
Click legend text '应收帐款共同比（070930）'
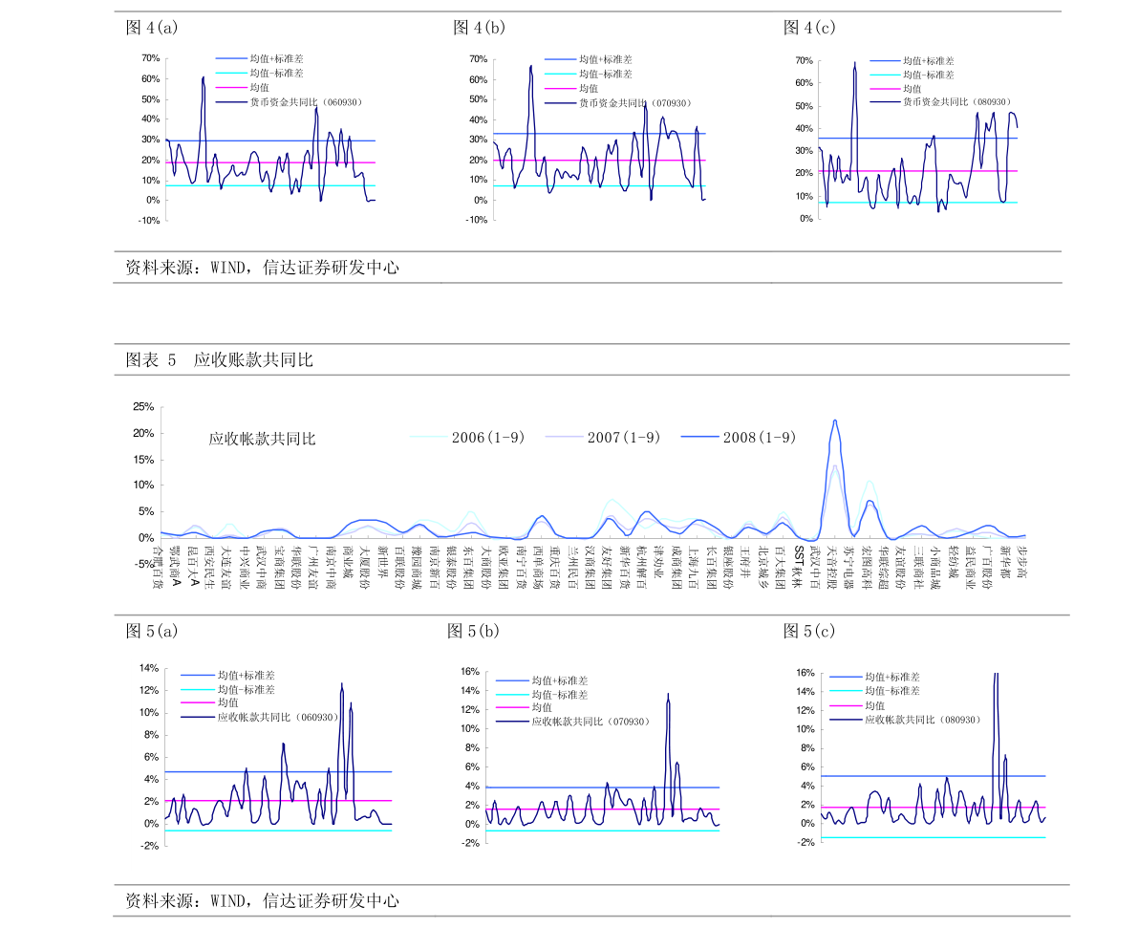tap(590, 721)
